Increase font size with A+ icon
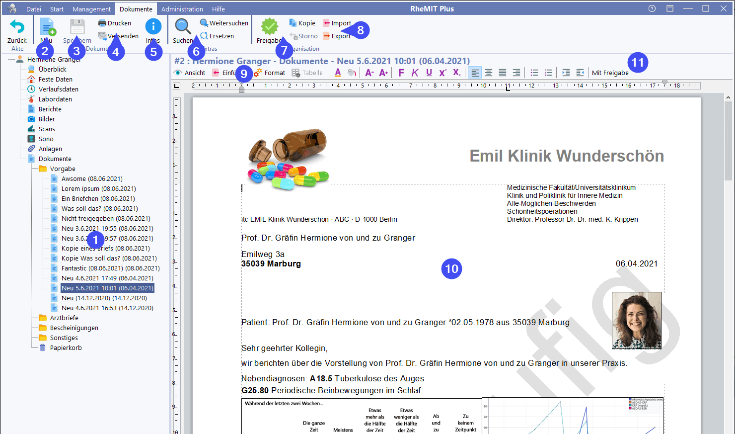The width and height of the screenshot is (735, 434). [x=383, y=73]
